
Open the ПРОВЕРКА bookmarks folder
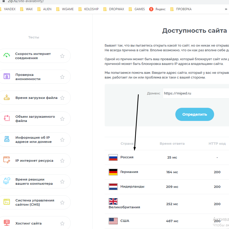click(181, 9)
